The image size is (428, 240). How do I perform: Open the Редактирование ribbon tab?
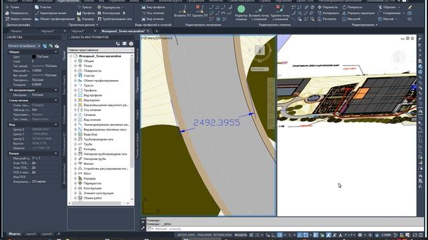68,1
